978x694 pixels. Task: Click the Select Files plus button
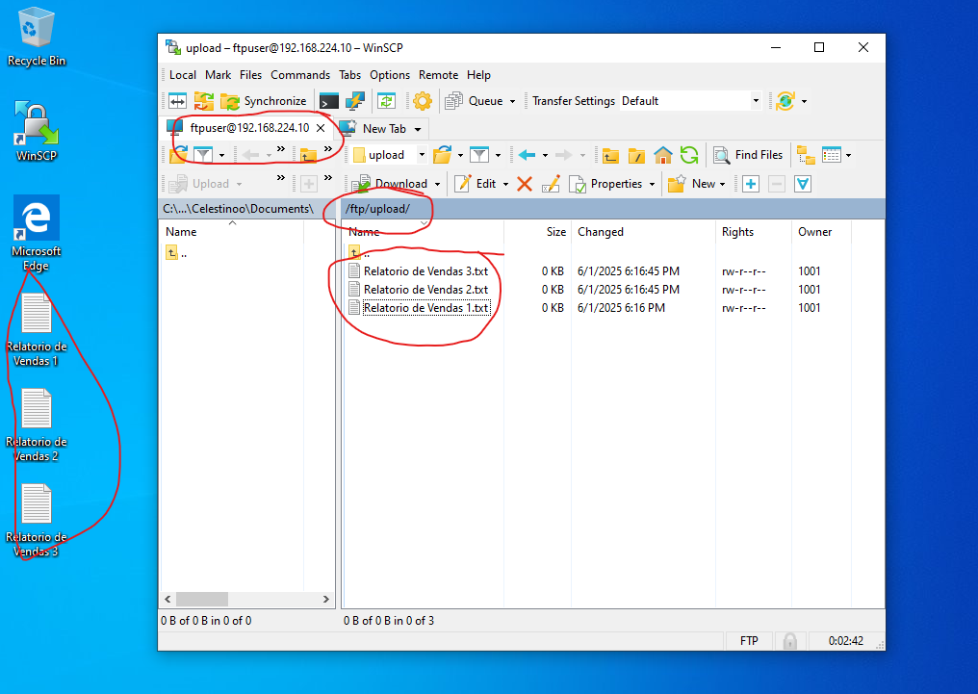click(x=751, y=184)
